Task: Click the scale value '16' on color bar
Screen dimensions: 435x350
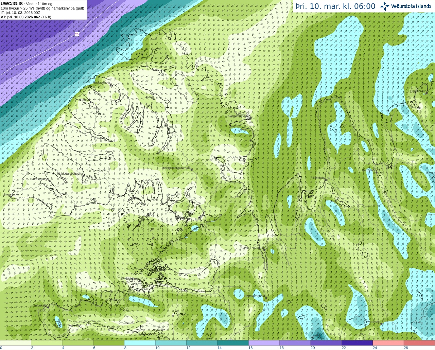Action: [250, 348]
